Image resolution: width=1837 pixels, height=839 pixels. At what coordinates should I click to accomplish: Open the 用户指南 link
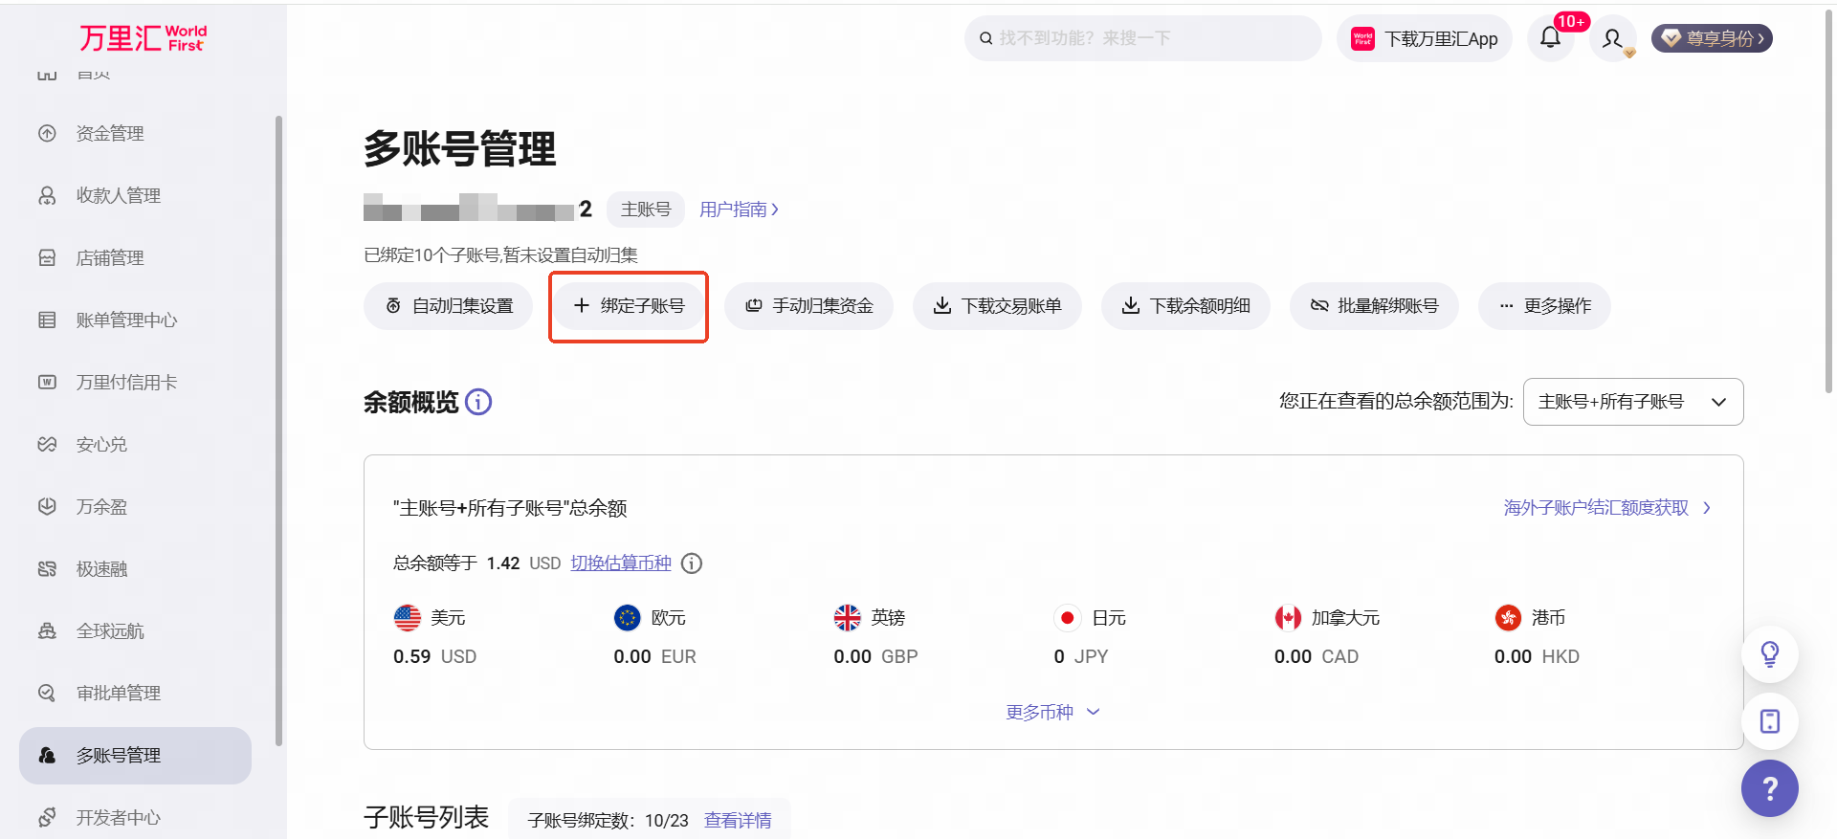click(739, 210)
